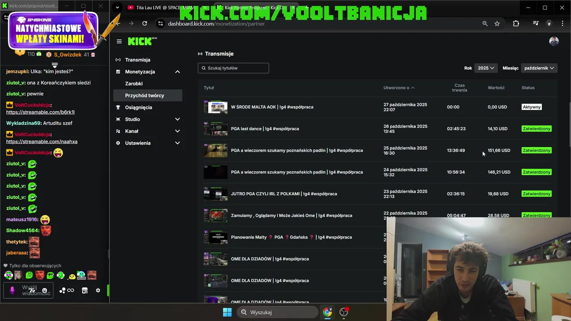
Task: Click the 146,21 USD value
Action: [499, 172]
